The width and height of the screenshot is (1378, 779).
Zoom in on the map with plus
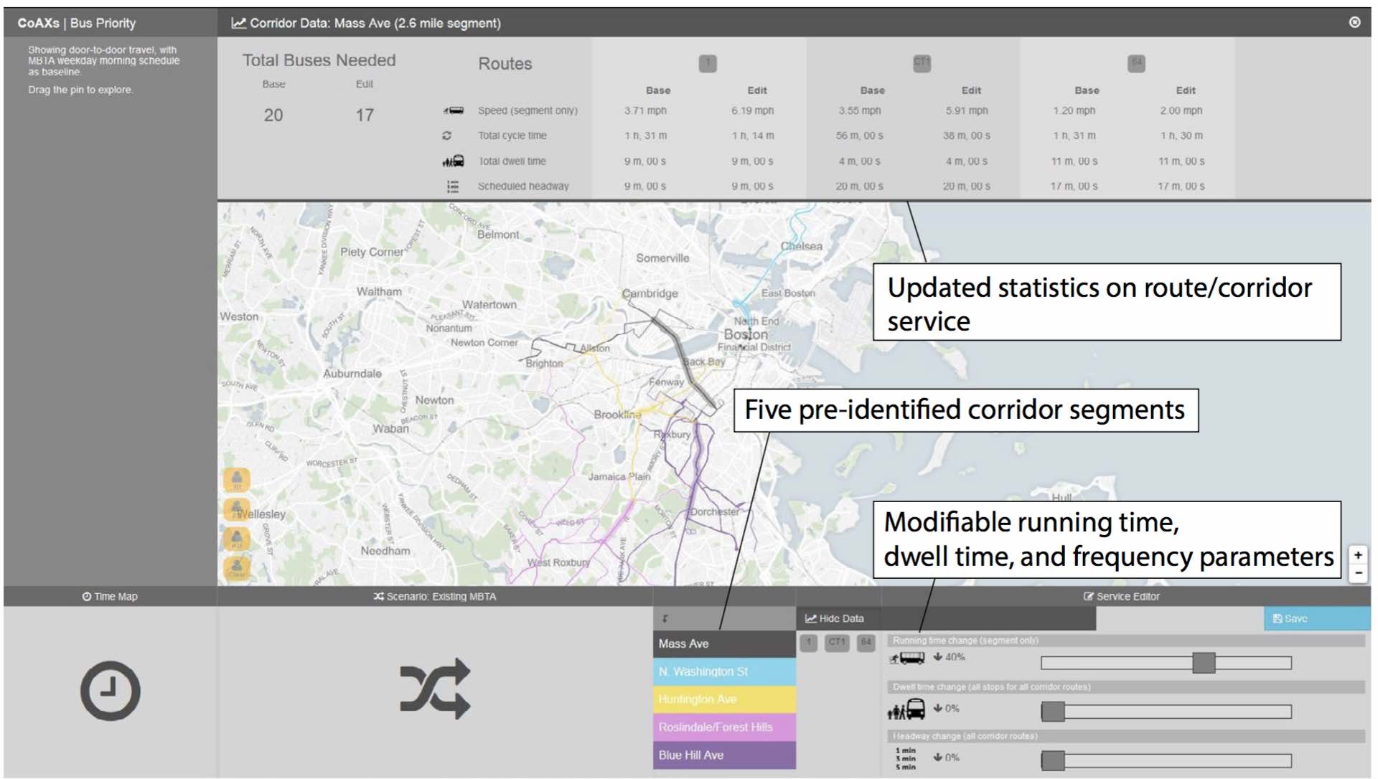pos(1358,555)
